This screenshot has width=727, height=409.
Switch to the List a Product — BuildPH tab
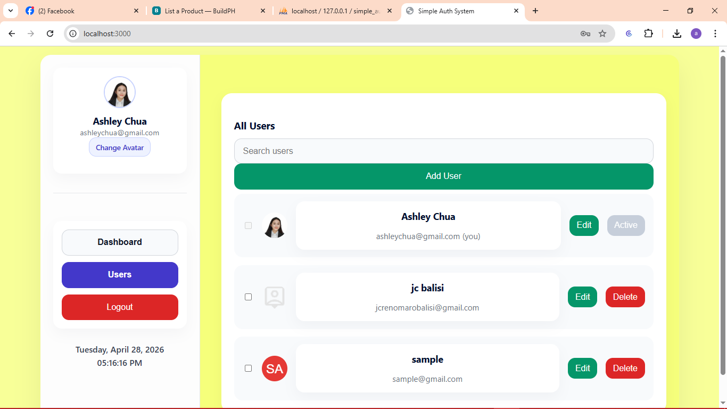(209, 11)
